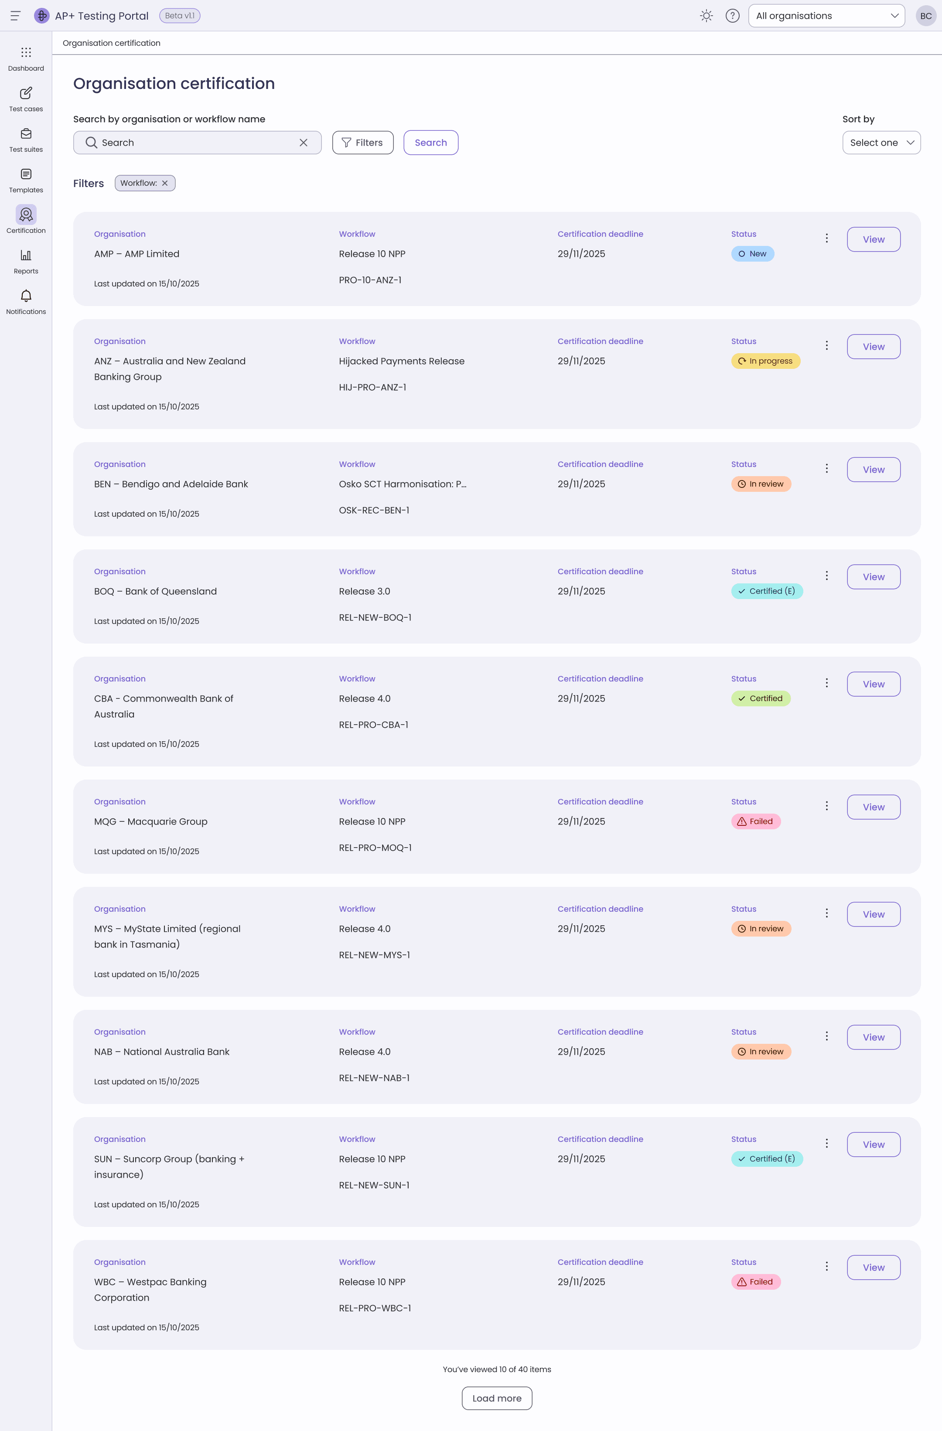Open Test suites in the sidebar
The width and height of the screenshot is (942, 1431).
[26, 140]
